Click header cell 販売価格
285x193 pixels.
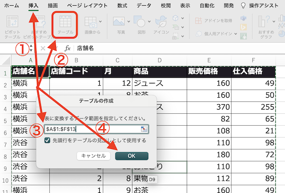[x=209, y=72]
